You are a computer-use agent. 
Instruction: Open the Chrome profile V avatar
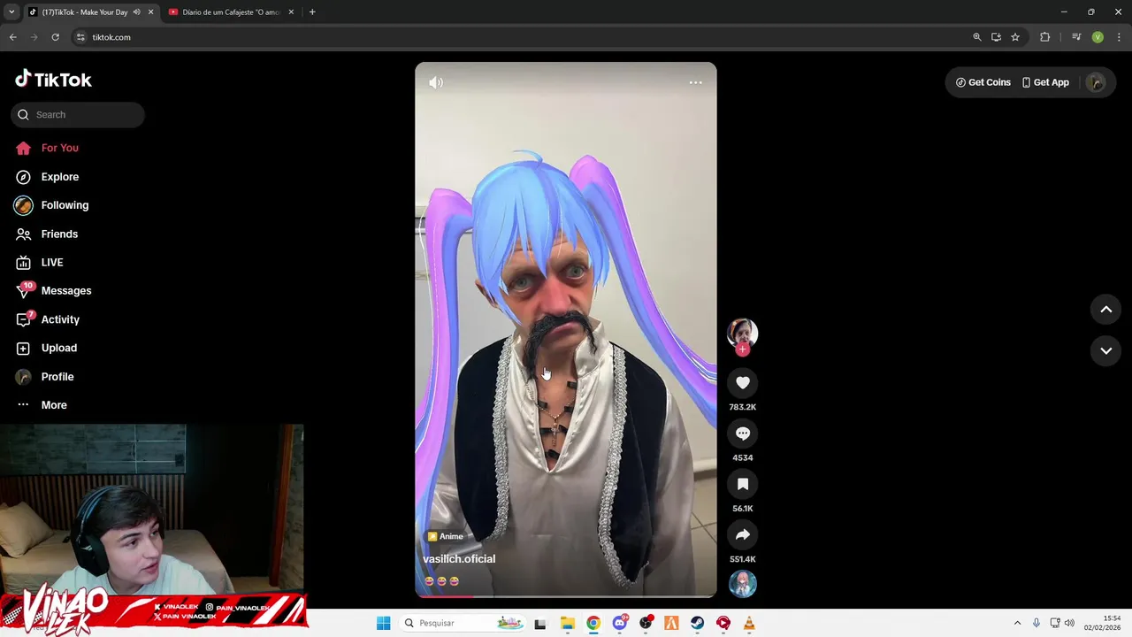coord(1098,37)
